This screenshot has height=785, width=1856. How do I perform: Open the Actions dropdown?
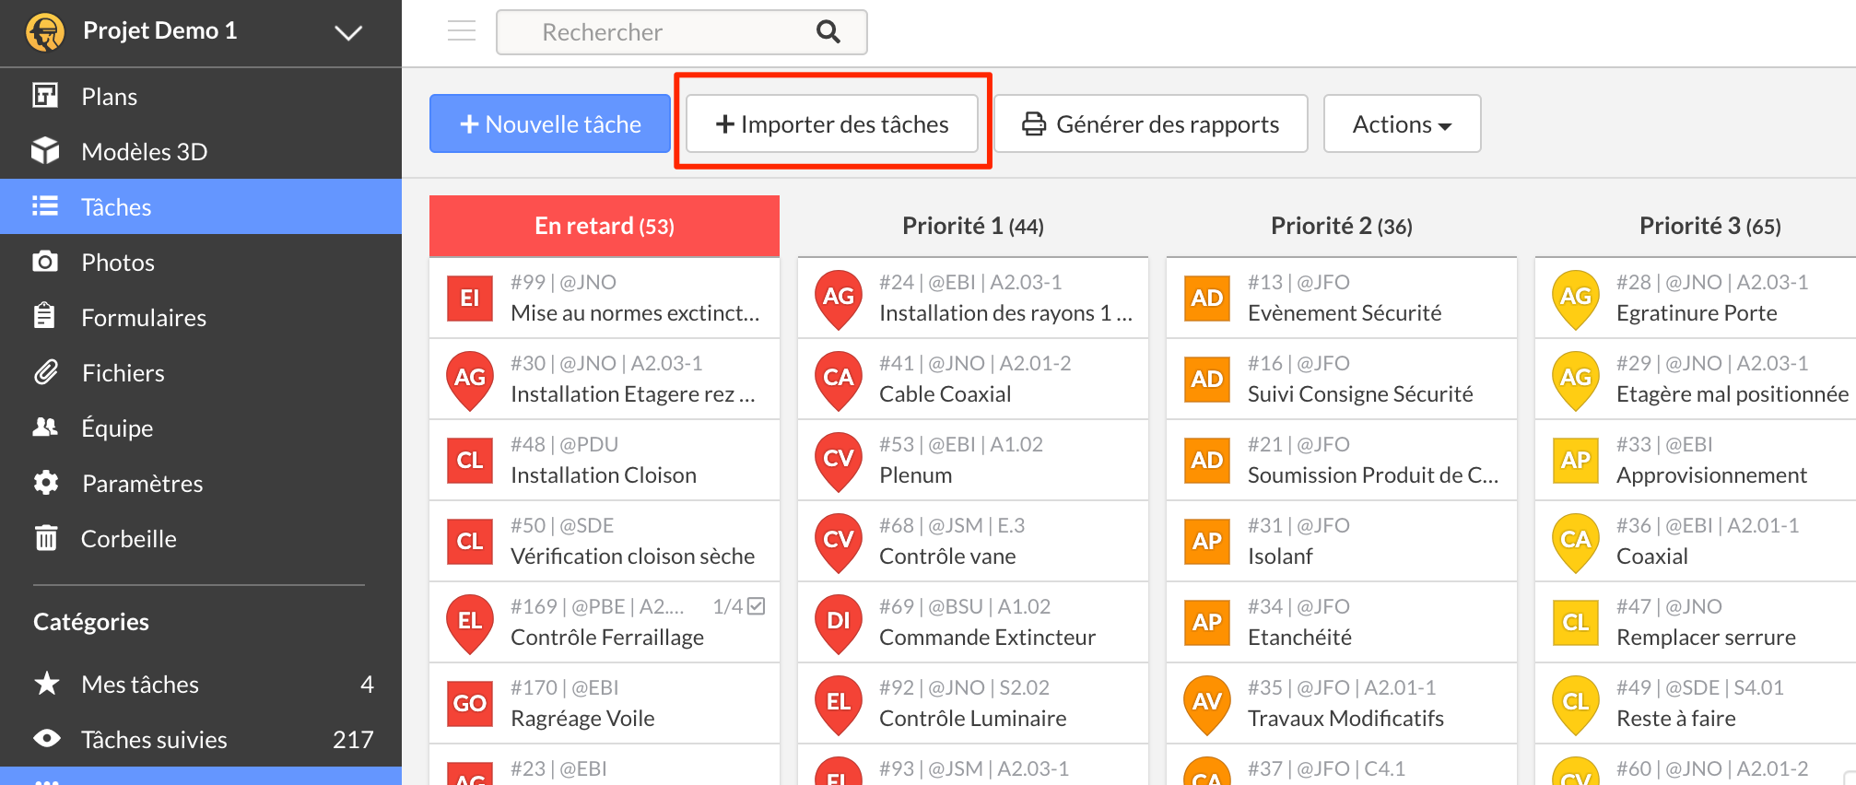point(1402,124)
